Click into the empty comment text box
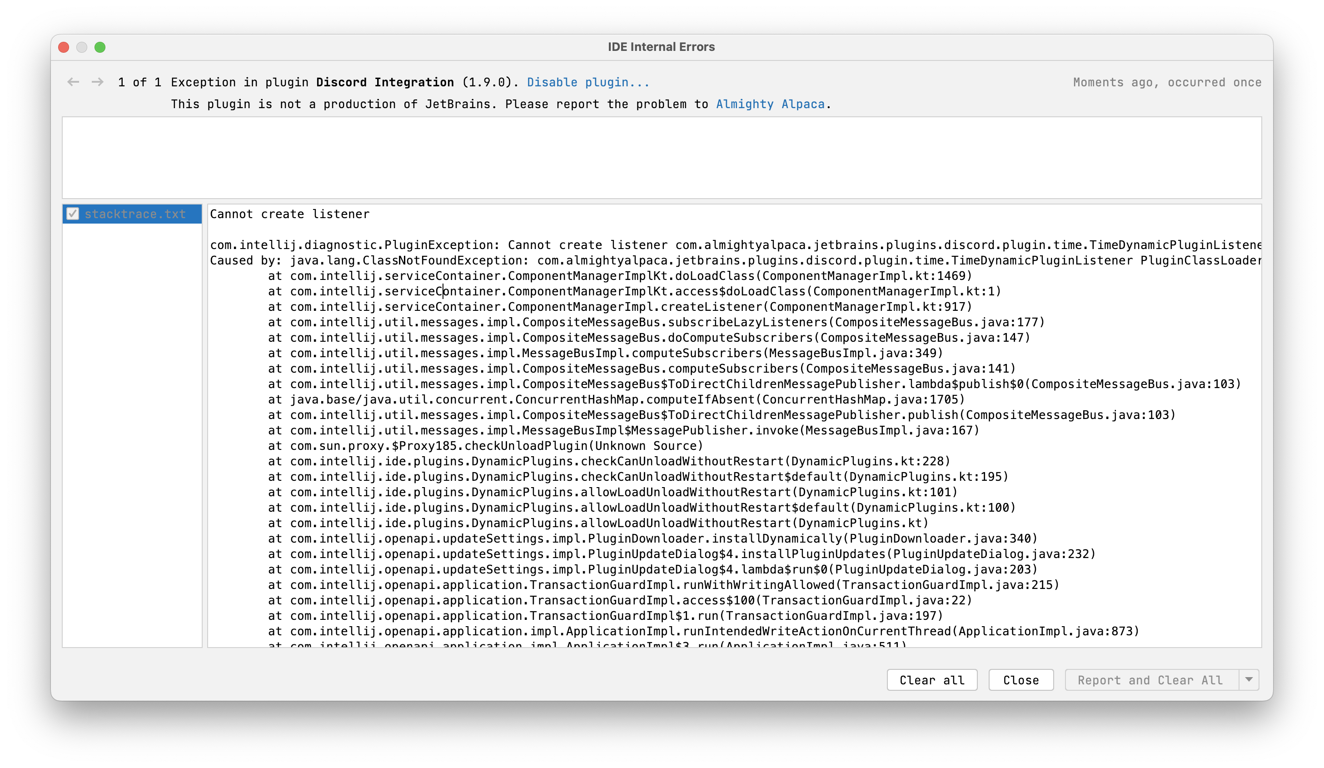 tap(661, 157)
